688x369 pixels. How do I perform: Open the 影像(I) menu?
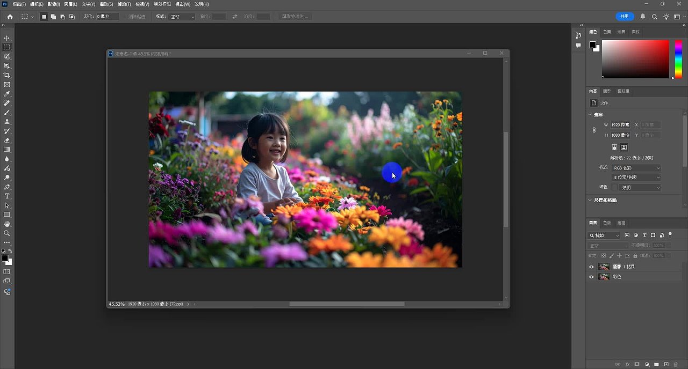tap(53, 4)
